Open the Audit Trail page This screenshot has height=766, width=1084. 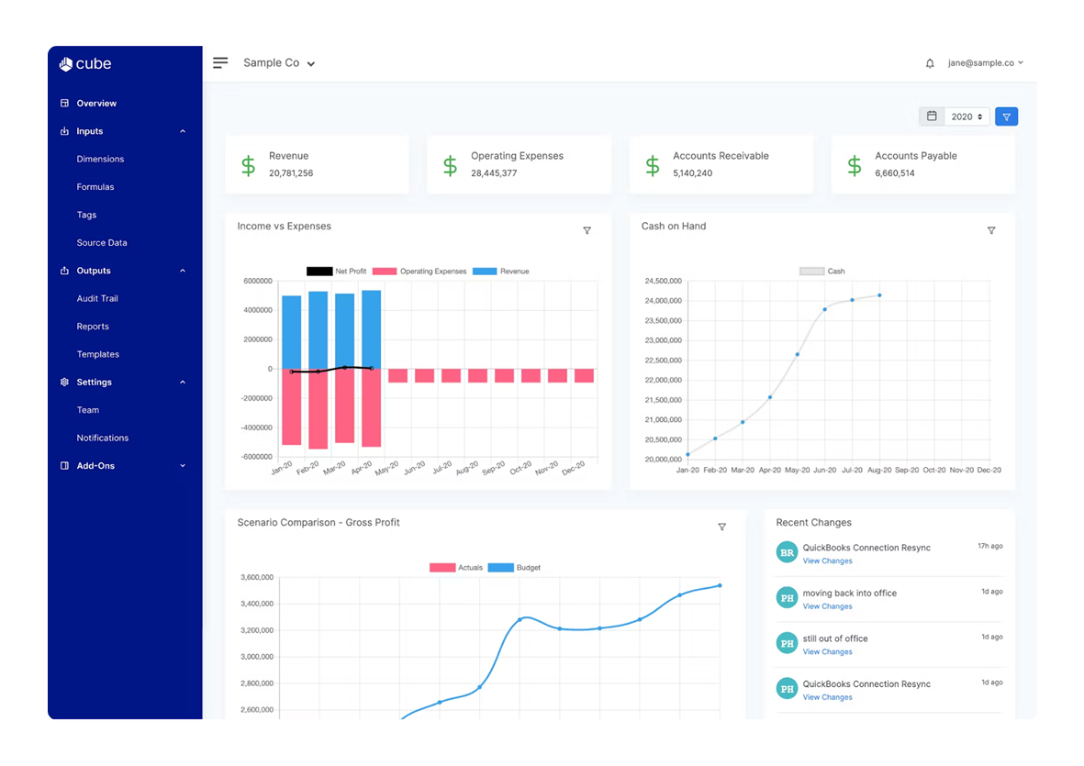coord(95,298)
